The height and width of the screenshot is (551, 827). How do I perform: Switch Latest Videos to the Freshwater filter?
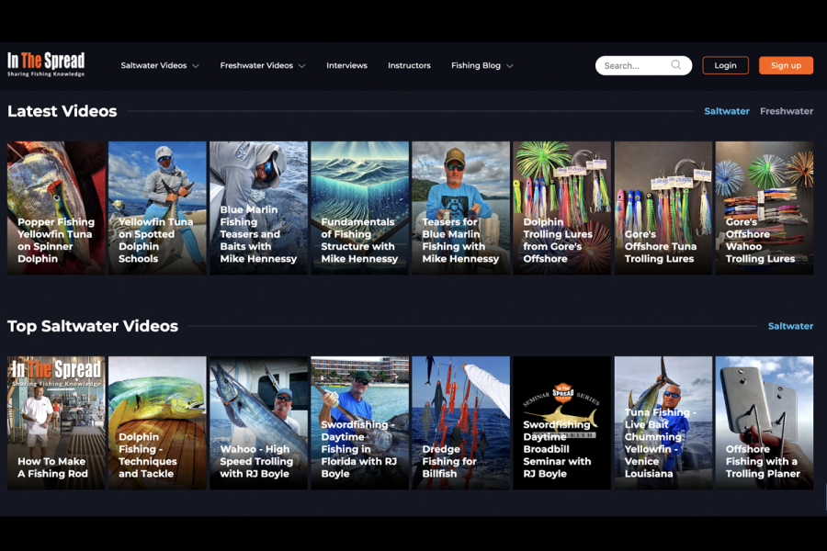pyautogui.click(x=787, y=110)
